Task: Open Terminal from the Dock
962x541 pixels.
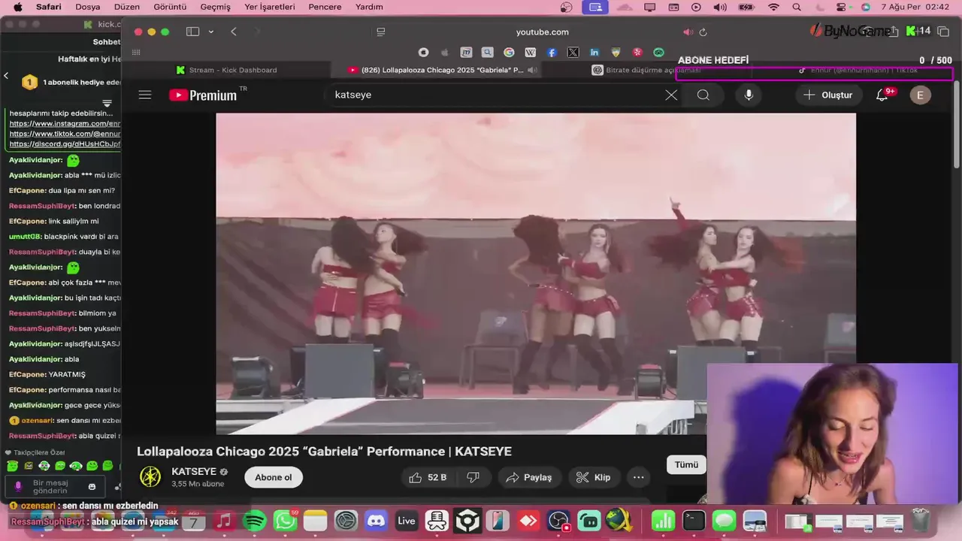Action: click(694, 520)
